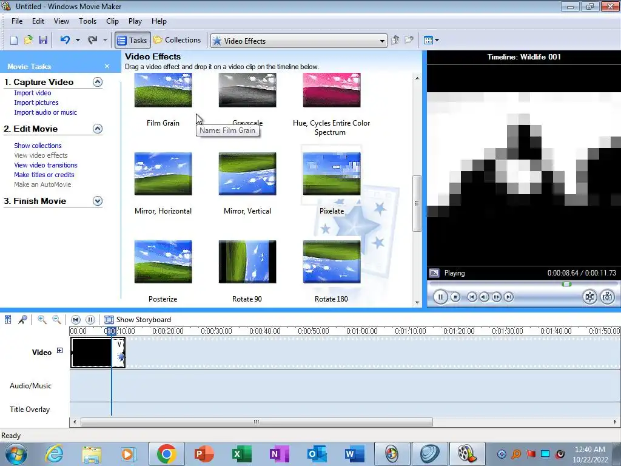This screenshot has height=466, width=621.
Task: Close the Movie Tasks pane
Action: click(107, 67)
